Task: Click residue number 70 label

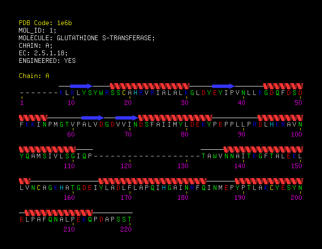Action: [128, 134]
